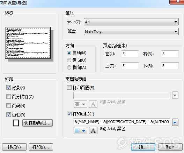Image resolution: width=184 pixels, height=153 pixels.
Task: Click the 确定 OK button
Action: click(143, 147)
